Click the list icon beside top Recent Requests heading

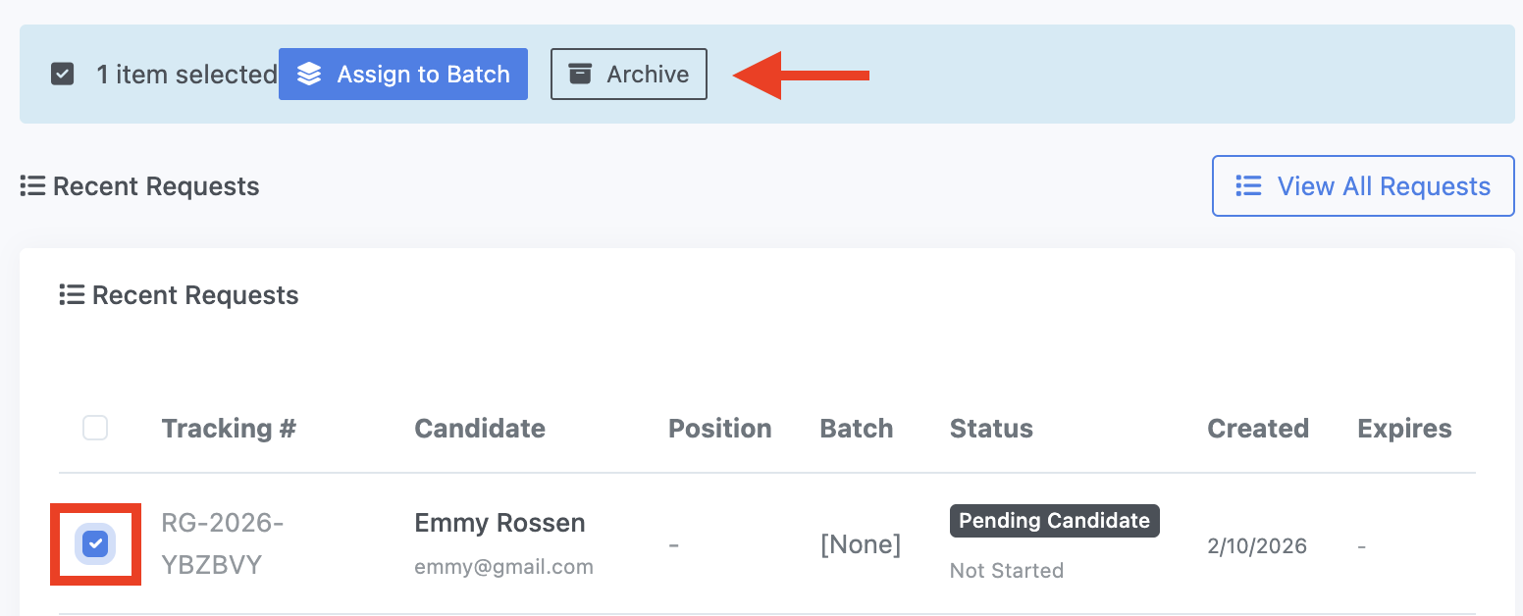pos(32,186)
